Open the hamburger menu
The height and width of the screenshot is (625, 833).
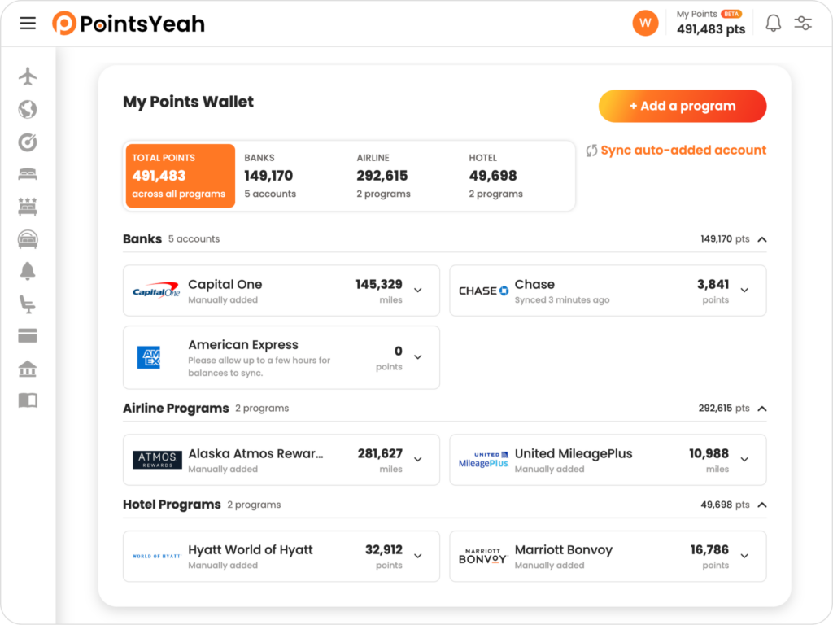pyautogui.click(x=28, y=24)
